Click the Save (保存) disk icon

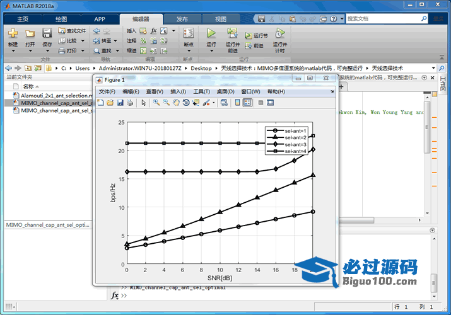tap(47, 33)
